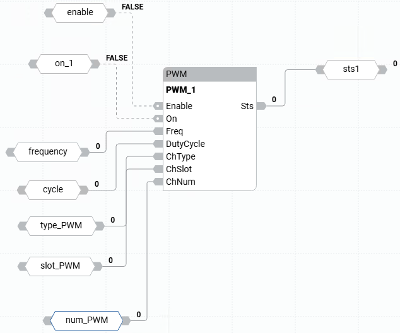Screen dimensions: 400x333
Task: Click the PWM block gray title header
Action: [209, 74]
